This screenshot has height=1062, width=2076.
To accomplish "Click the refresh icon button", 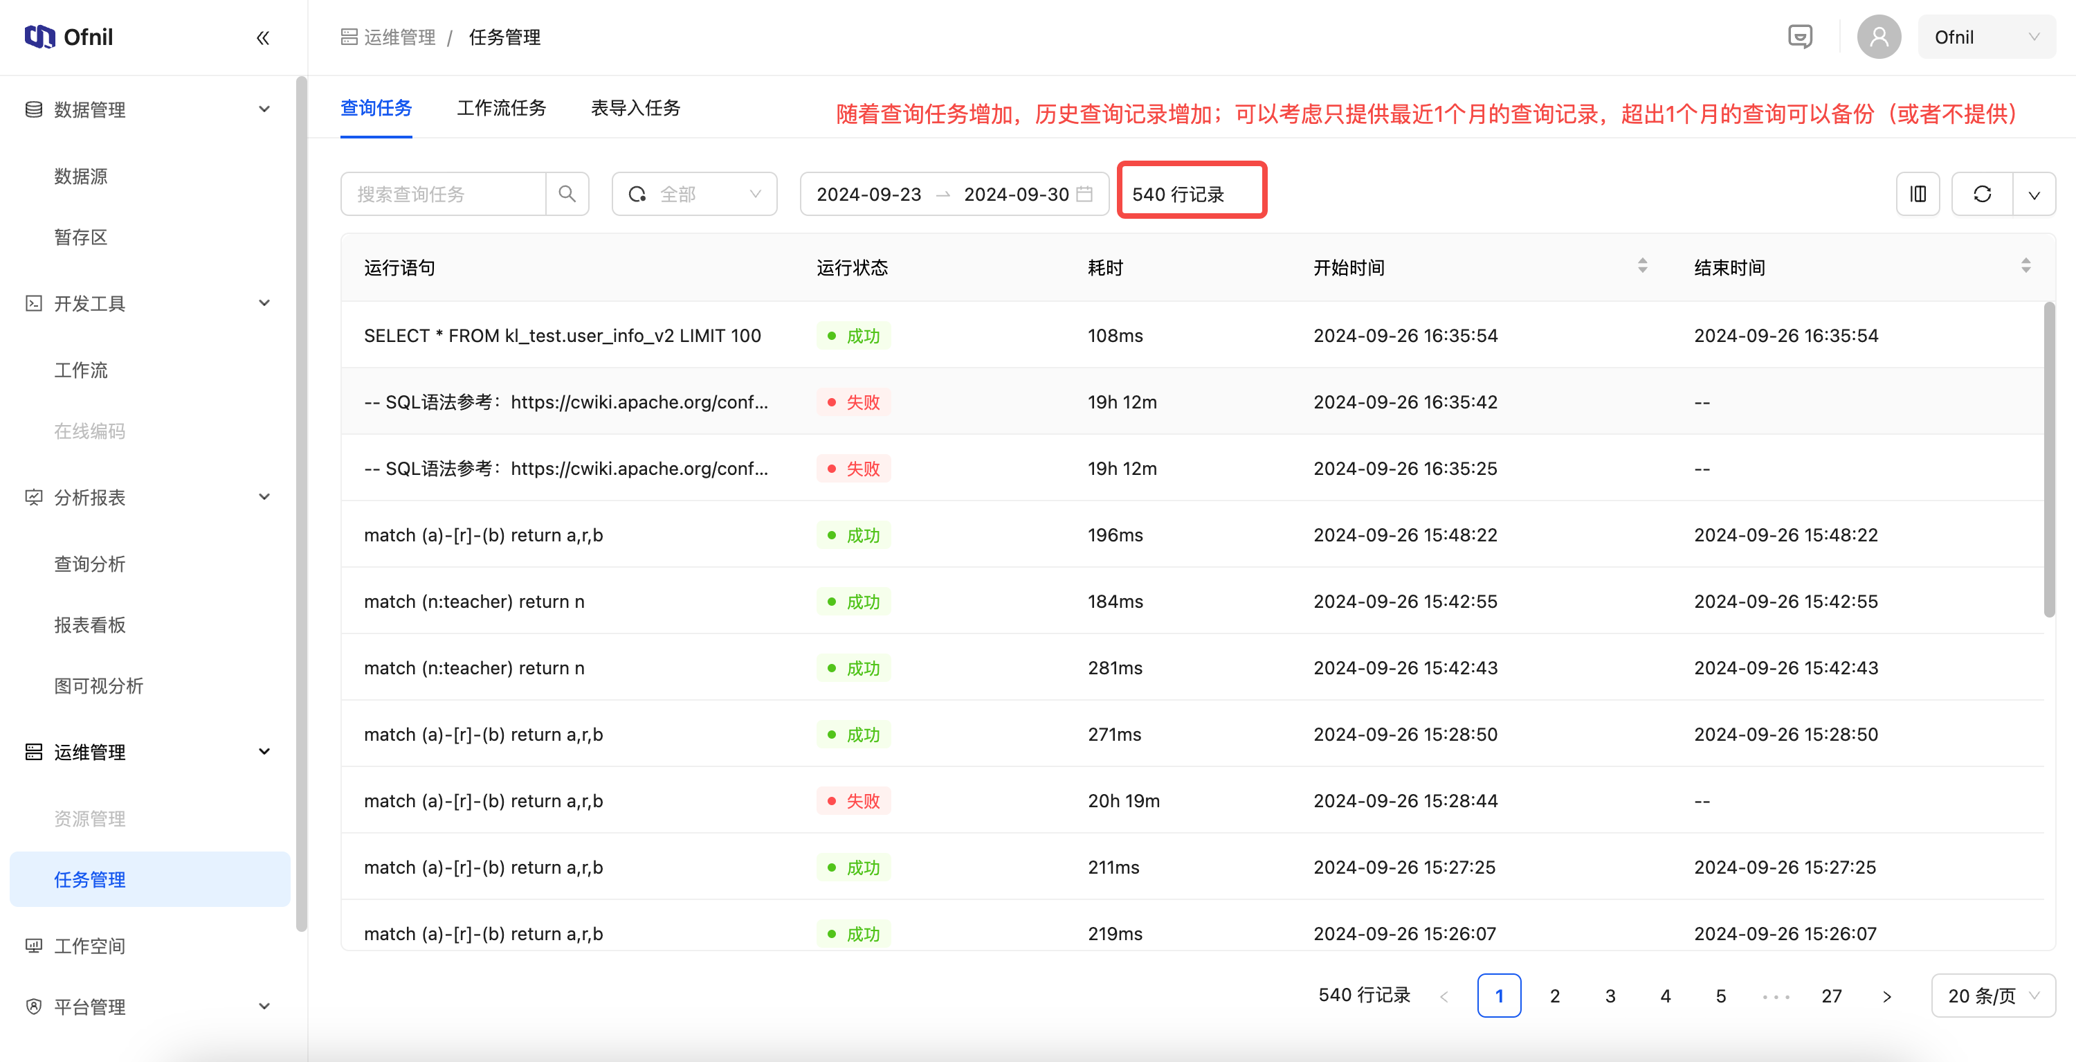I will [x=1983, y=195].
